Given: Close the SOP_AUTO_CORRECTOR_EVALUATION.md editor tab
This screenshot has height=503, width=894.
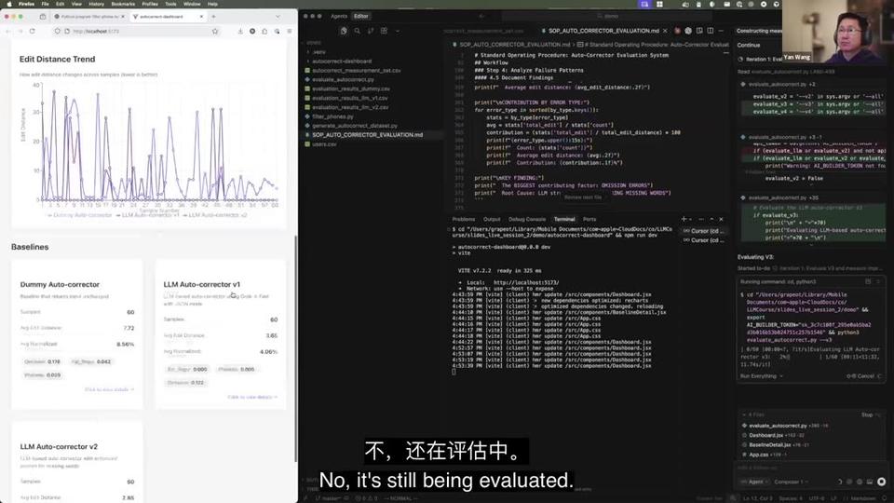Looking at the screenshot, I should pos(665,31).
